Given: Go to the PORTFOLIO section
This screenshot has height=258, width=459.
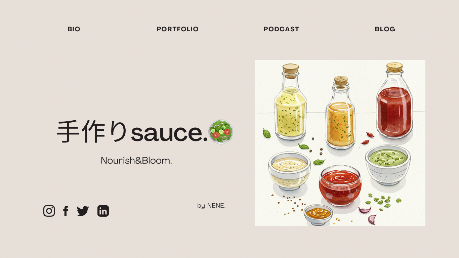Looking at the screenshot, I should pos(177,29).
